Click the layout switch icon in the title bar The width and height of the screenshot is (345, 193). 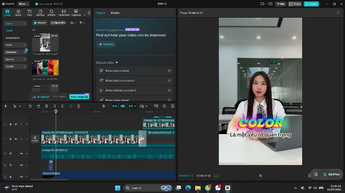tap(263, 4)
